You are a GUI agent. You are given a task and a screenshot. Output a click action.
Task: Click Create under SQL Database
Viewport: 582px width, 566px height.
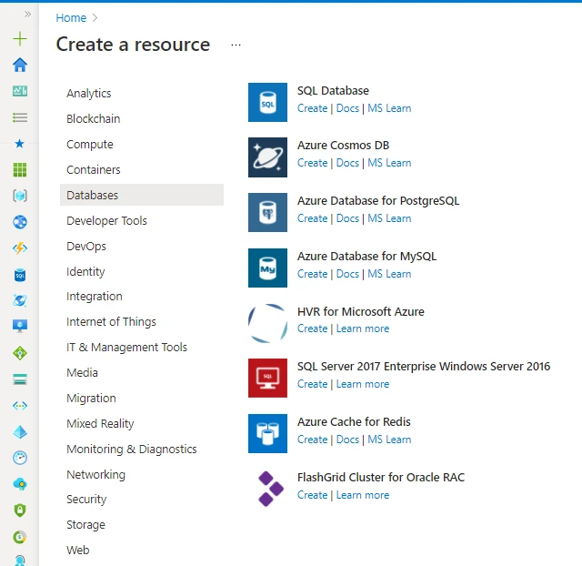click(x=312, y=108)
